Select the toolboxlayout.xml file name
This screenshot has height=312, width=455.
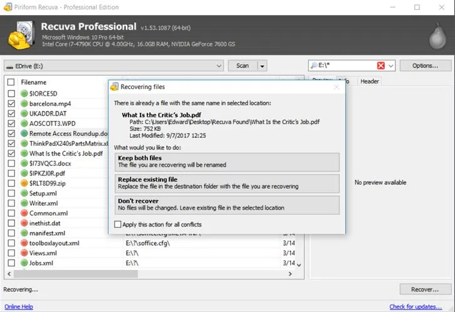pos(55,243)
